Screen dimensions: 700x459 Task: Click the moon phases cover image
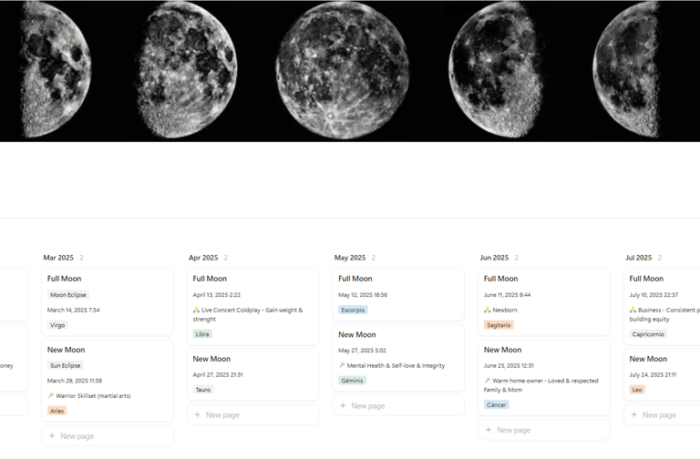coord(350,71)
